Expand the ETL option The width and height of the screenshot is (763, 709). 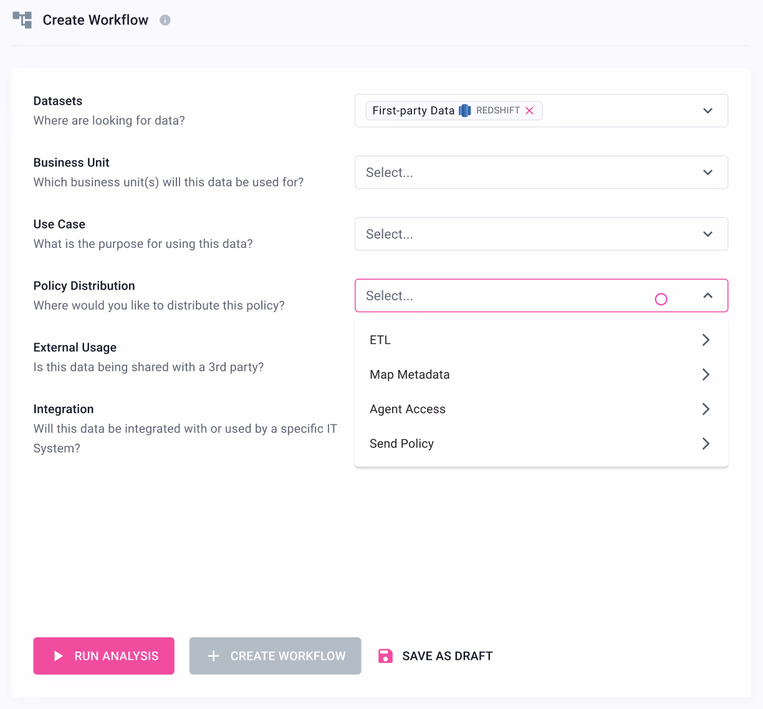coord(706,340)
